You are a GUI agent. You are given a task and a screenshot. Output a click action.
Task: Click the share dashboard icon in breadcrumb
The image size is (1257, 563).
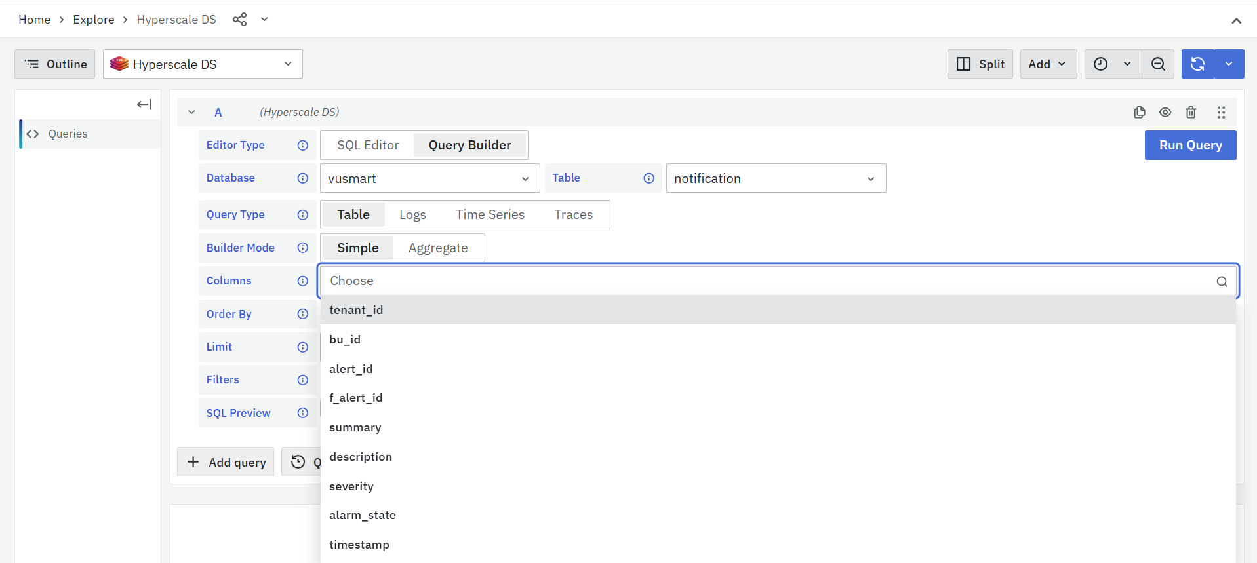coord(239,20)
